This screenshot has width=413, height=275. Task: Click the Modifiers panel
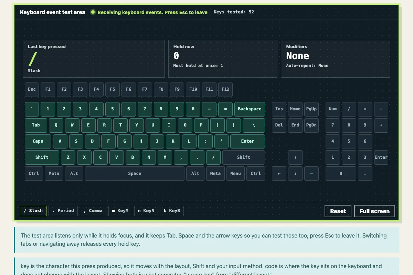(x=336, y=59)
